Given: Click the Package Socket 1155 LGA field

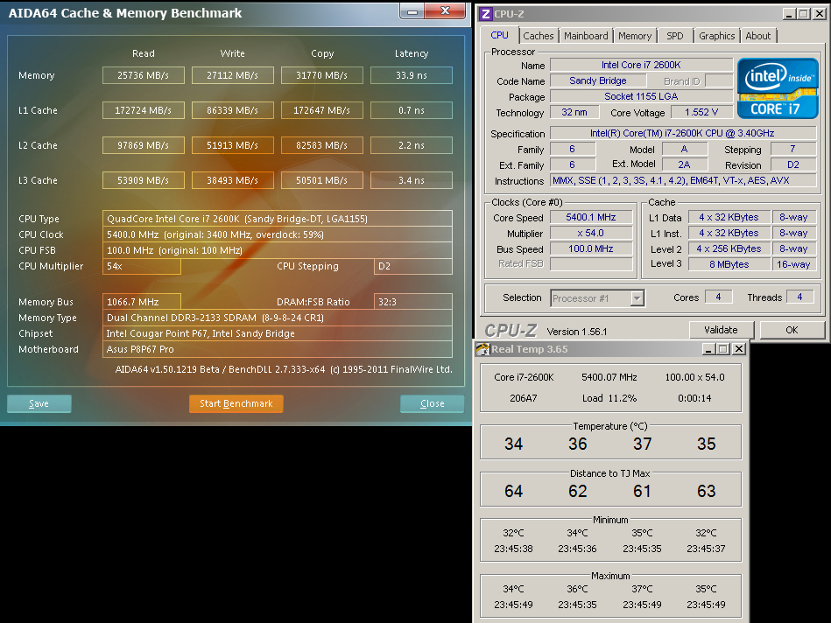Looking at the screenshot, I should pos(641,96).
